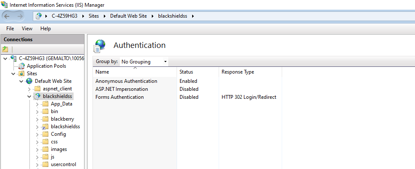Click the aspnet_client folder icon
415x169 pixels.
coord(37,89)
